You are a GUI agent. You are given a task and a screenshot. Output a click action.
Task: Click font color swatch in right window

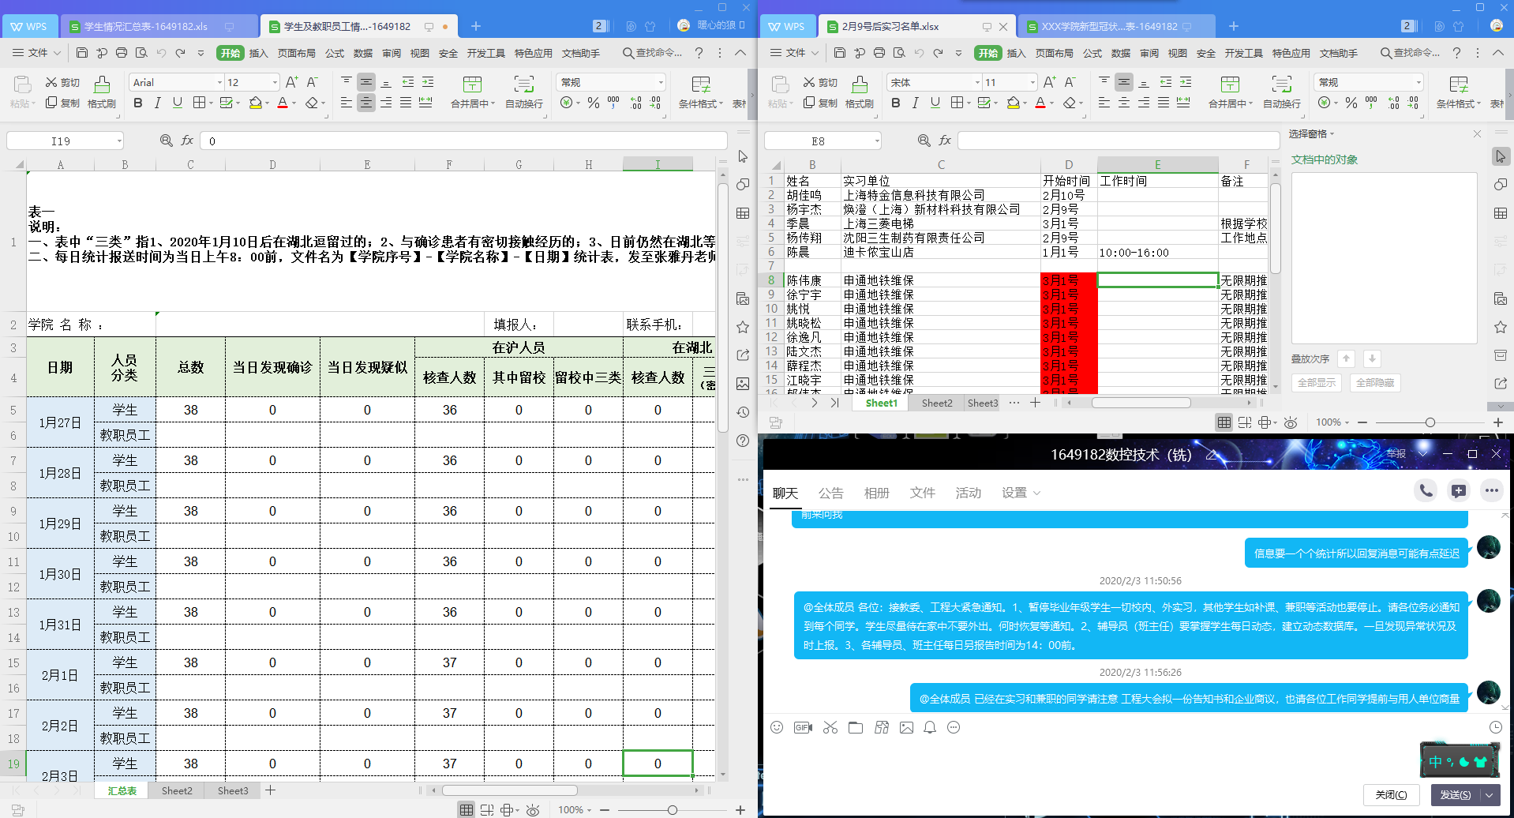[1040, 103]
